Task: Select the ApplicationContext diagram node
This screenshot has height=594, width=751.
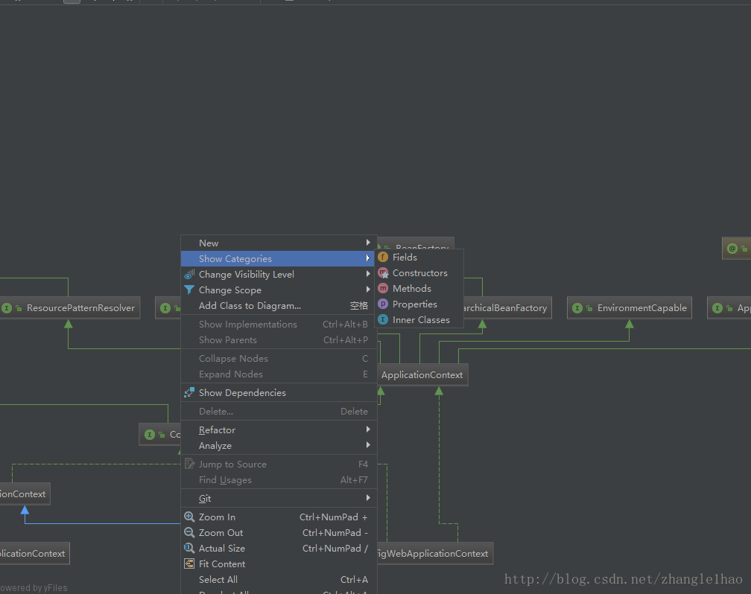Action: click(x=422, y=374)
